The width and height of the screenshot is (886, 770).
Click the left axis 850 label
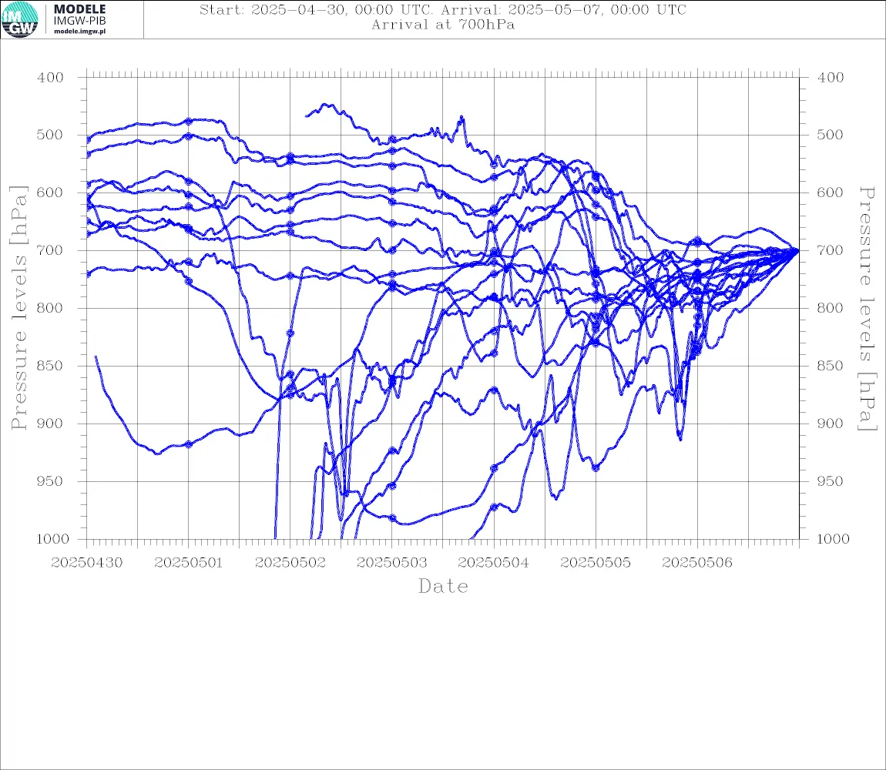pos(50,366)
